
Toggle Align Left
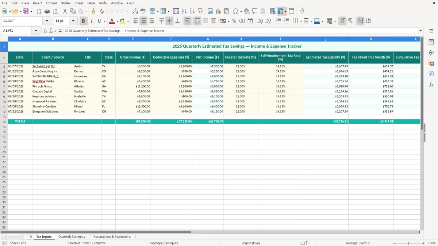(136, 21)
